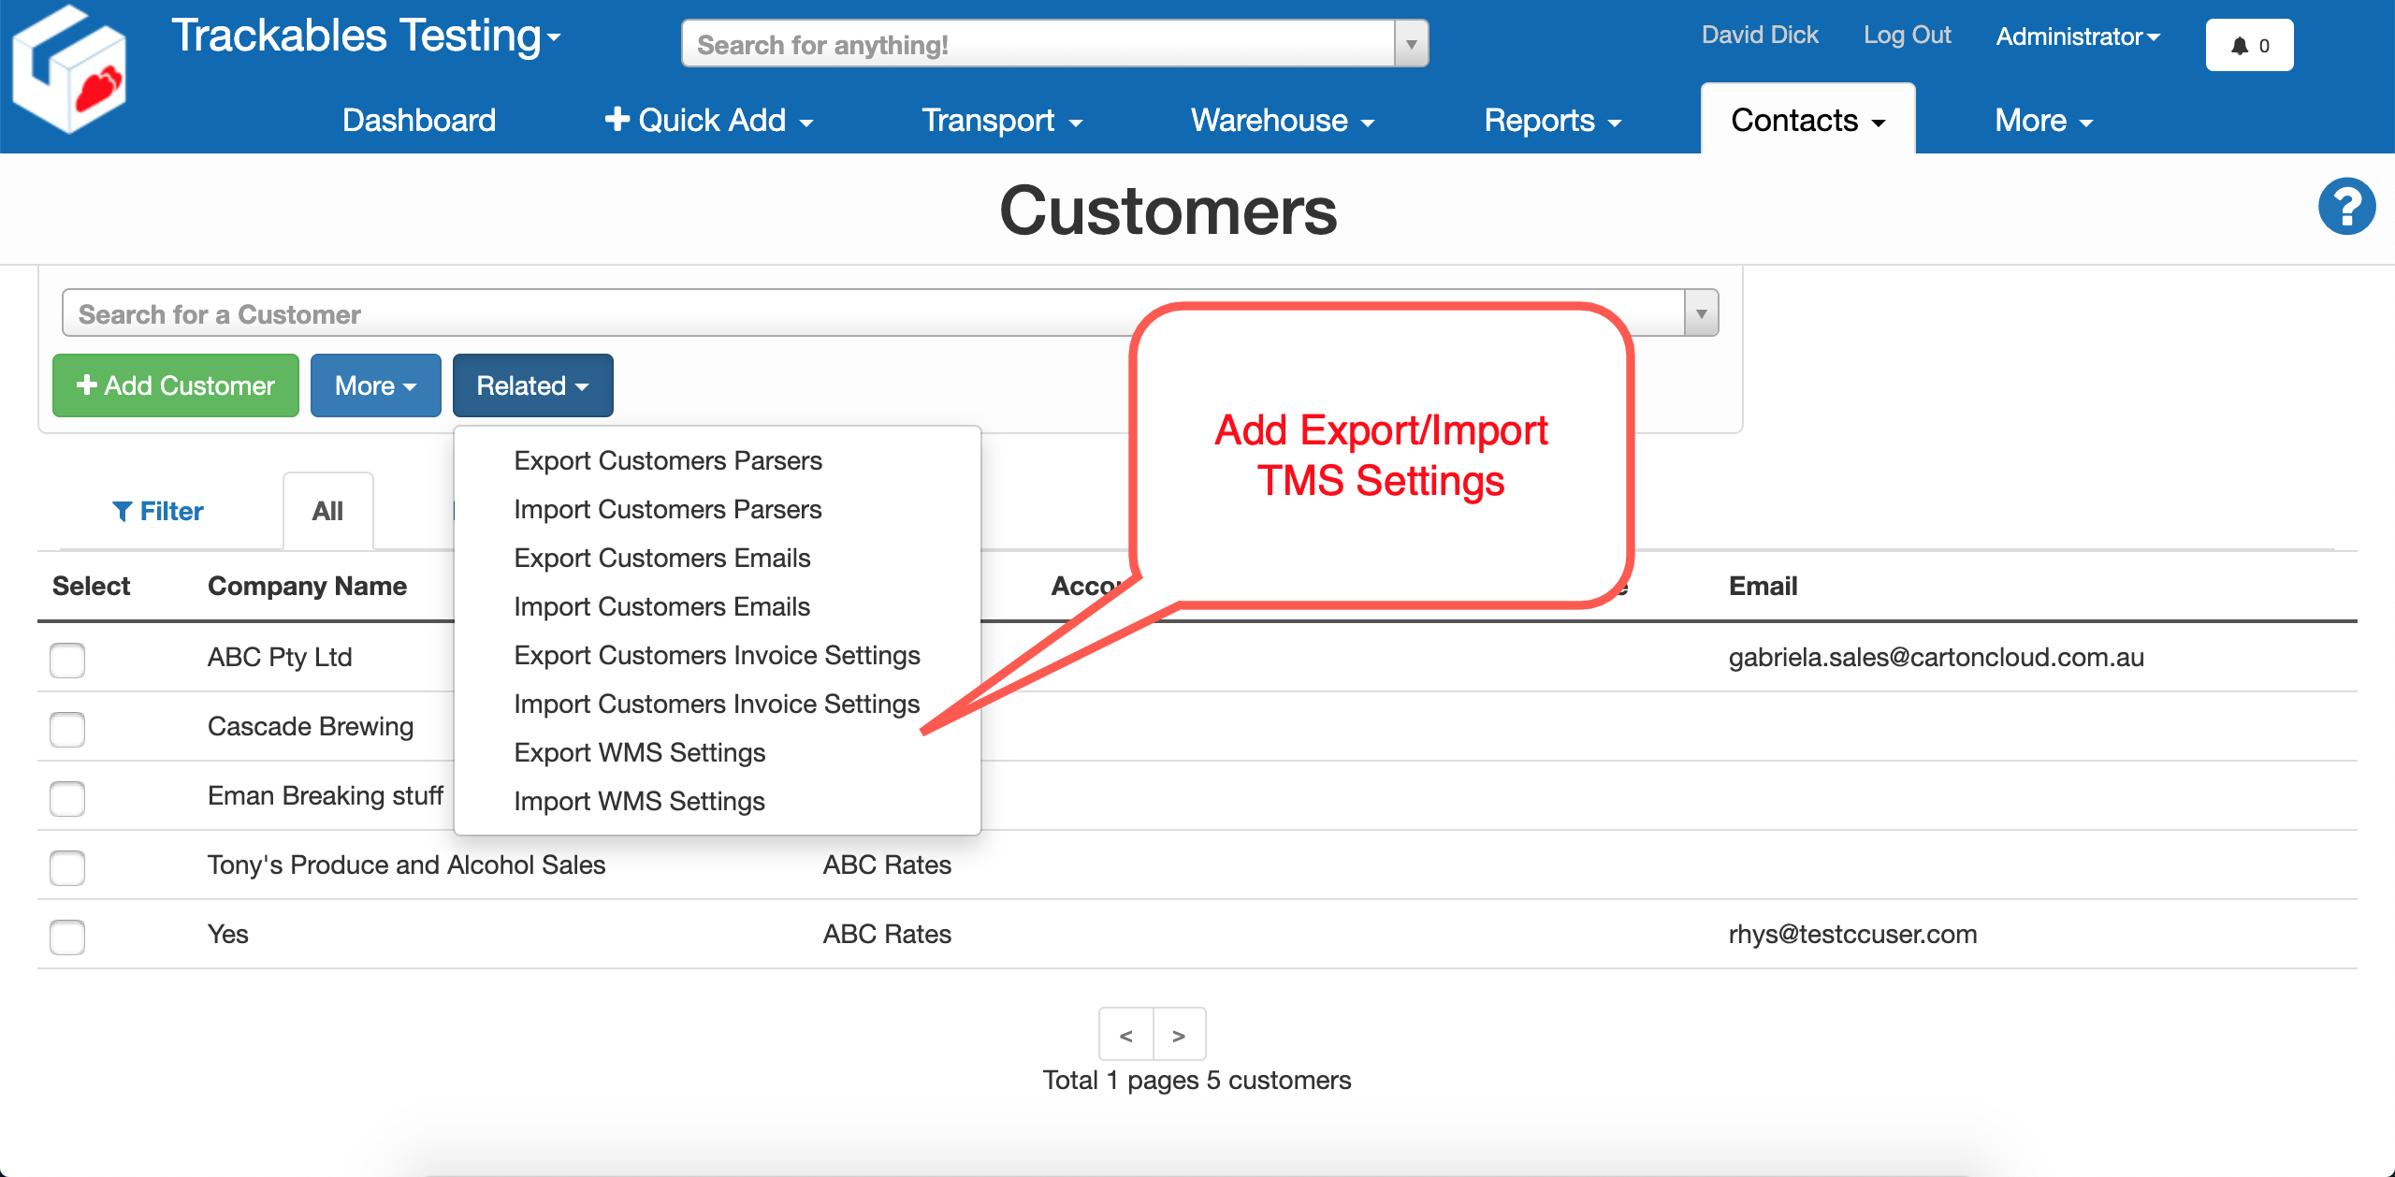Go to the previous page arrow

coord(1126,1035)
